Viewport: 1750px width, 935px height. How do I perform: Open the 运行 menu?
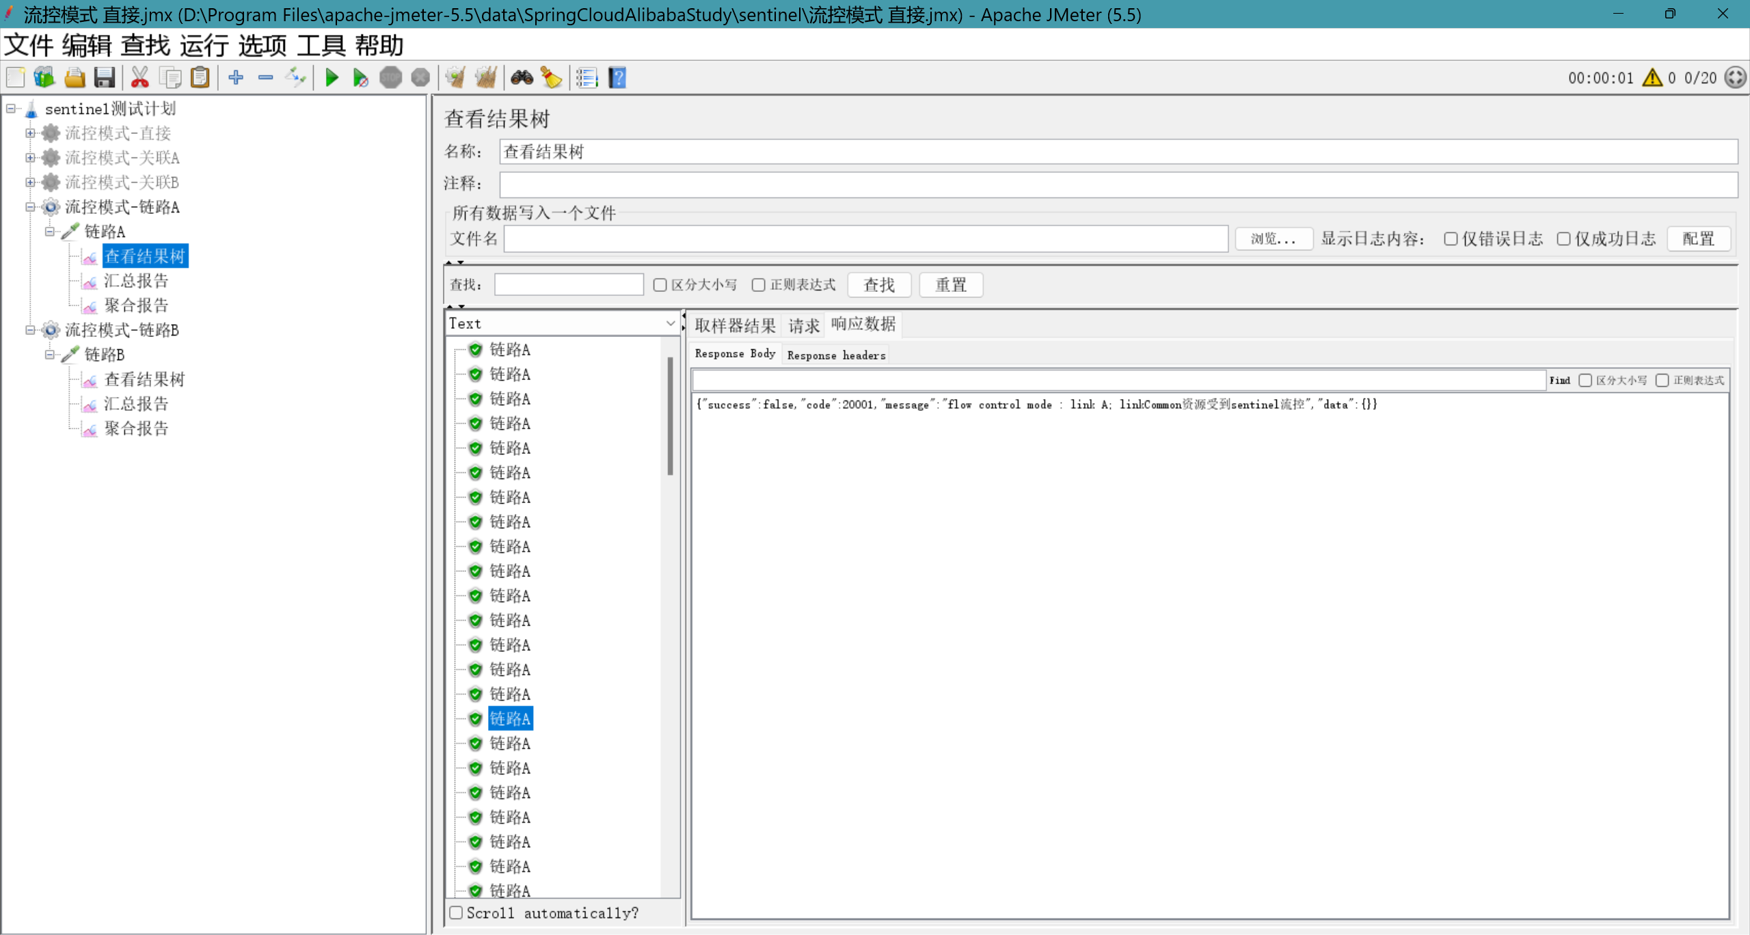[204, 46]
